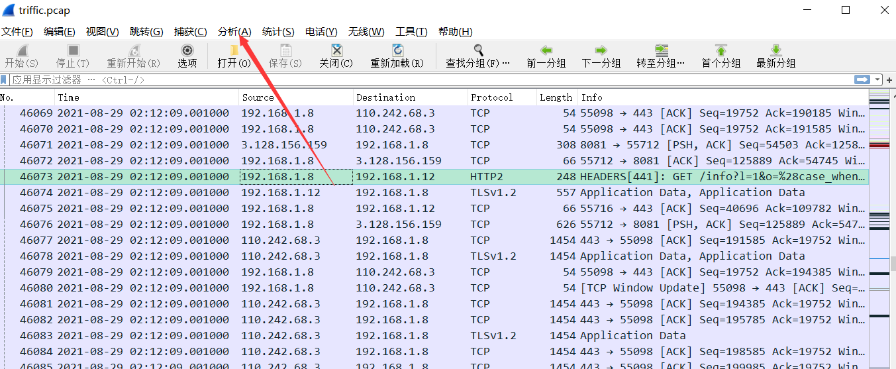The height and width of the screenshot is (369, 896).
Task: Sort by the No. column header
Action: 27,97
